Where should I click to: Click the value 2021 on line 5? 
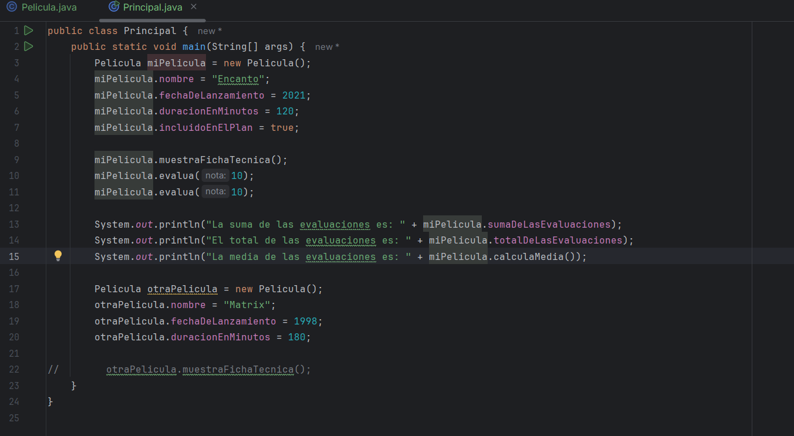[x=293, y=95]
